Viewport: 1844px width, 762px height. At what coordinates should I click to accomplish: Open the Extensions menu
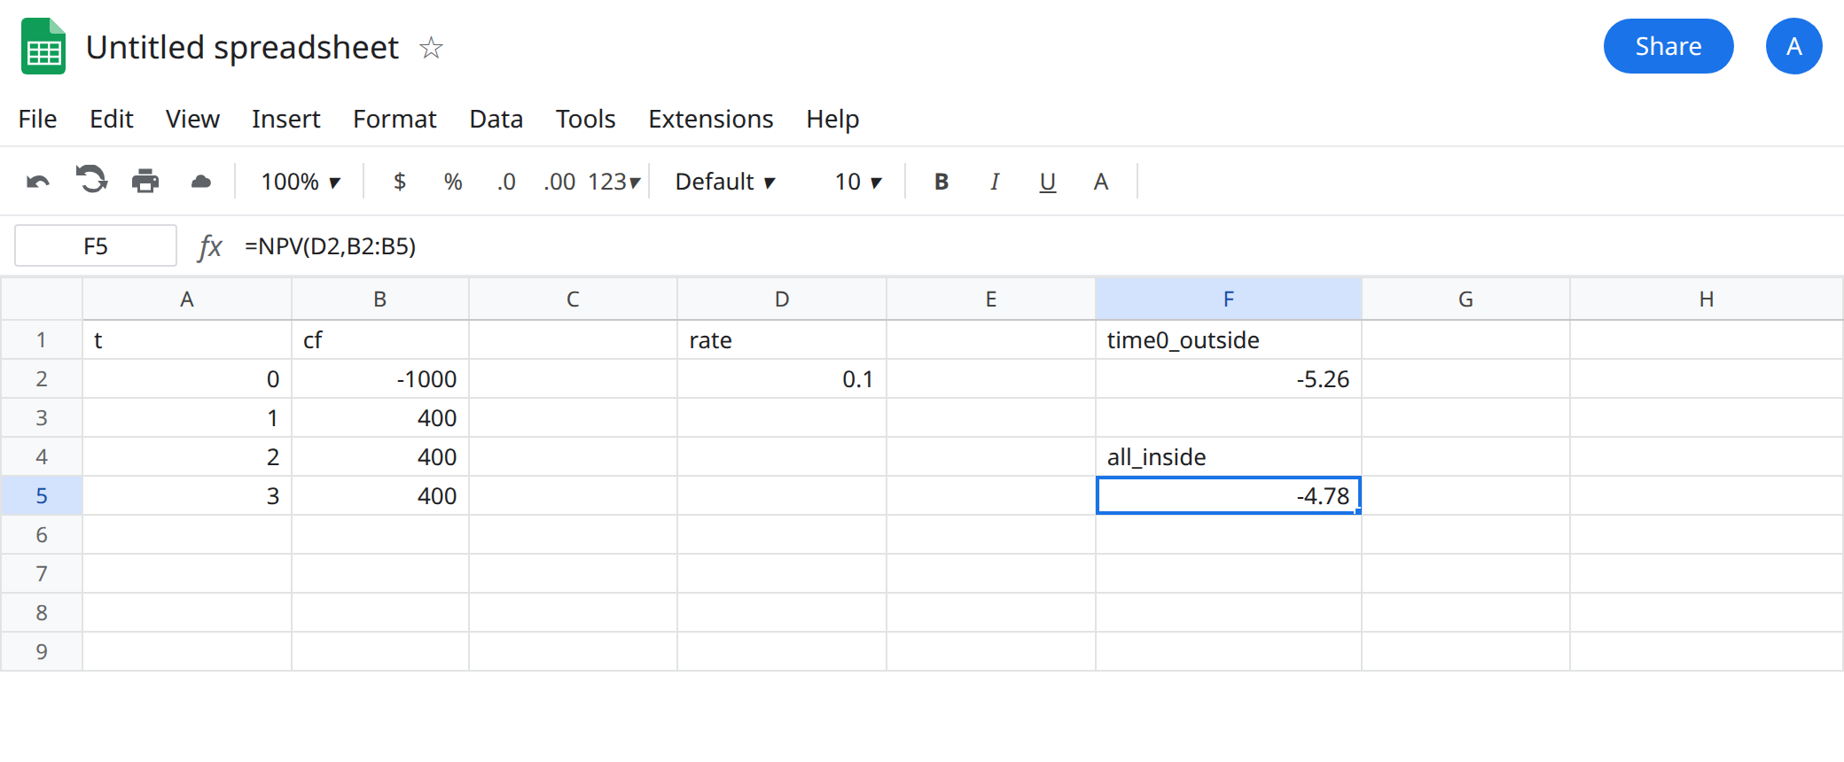(x=711, y=119)
